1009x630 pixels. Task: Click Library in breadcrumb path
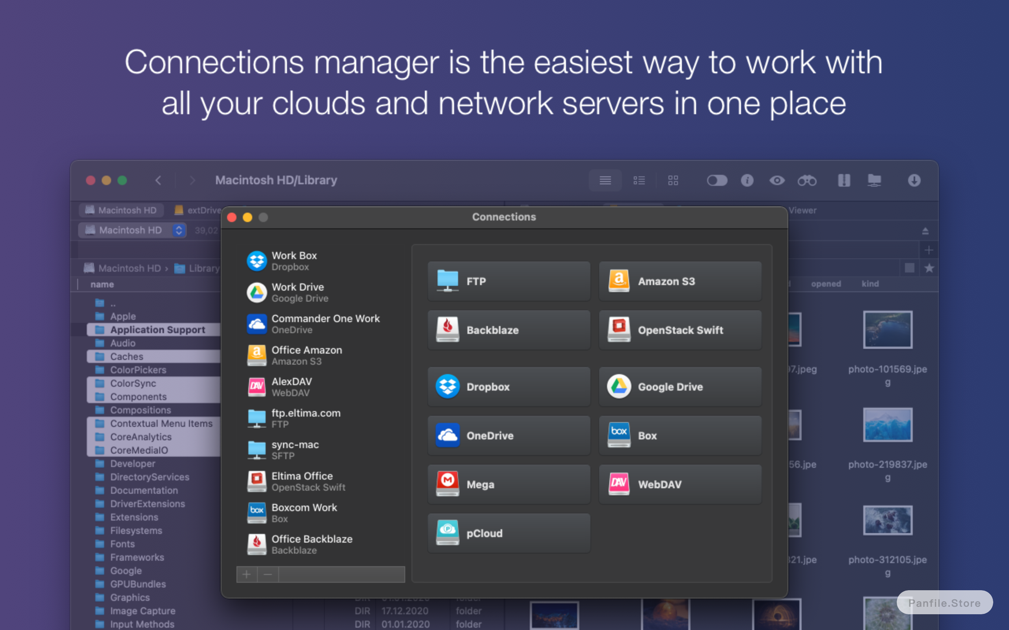[197, 268]
